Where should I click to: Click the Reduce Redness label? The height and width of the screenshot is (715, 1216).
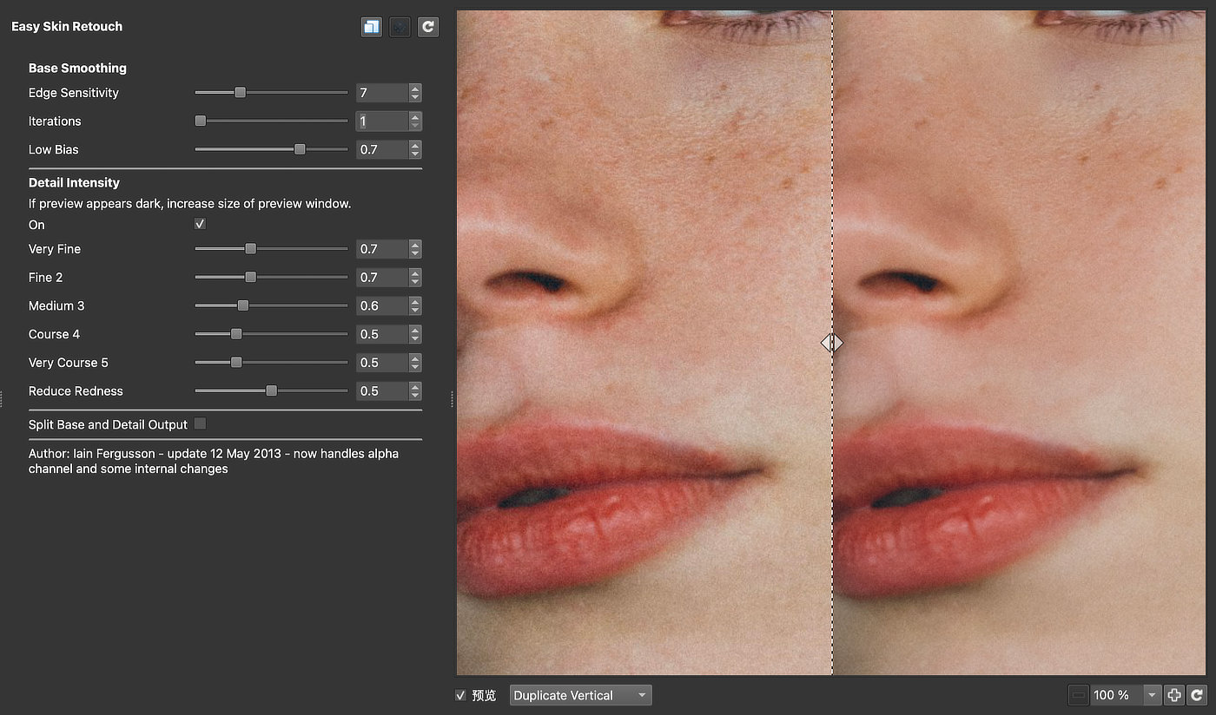(76, 391)
